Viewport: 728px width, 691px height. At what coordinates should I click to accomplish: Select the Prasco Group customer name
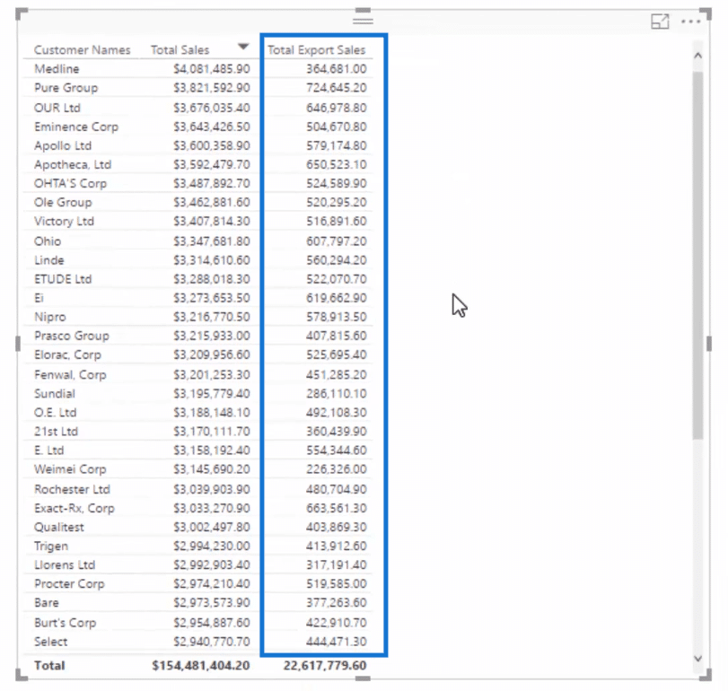(72, 336)
